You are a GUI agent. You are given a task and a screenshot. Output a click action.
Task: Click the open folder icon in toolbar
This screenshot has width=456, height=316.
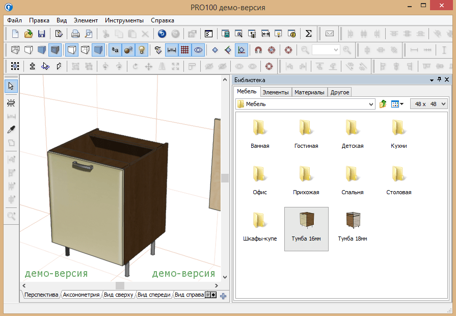click(29, 34)
